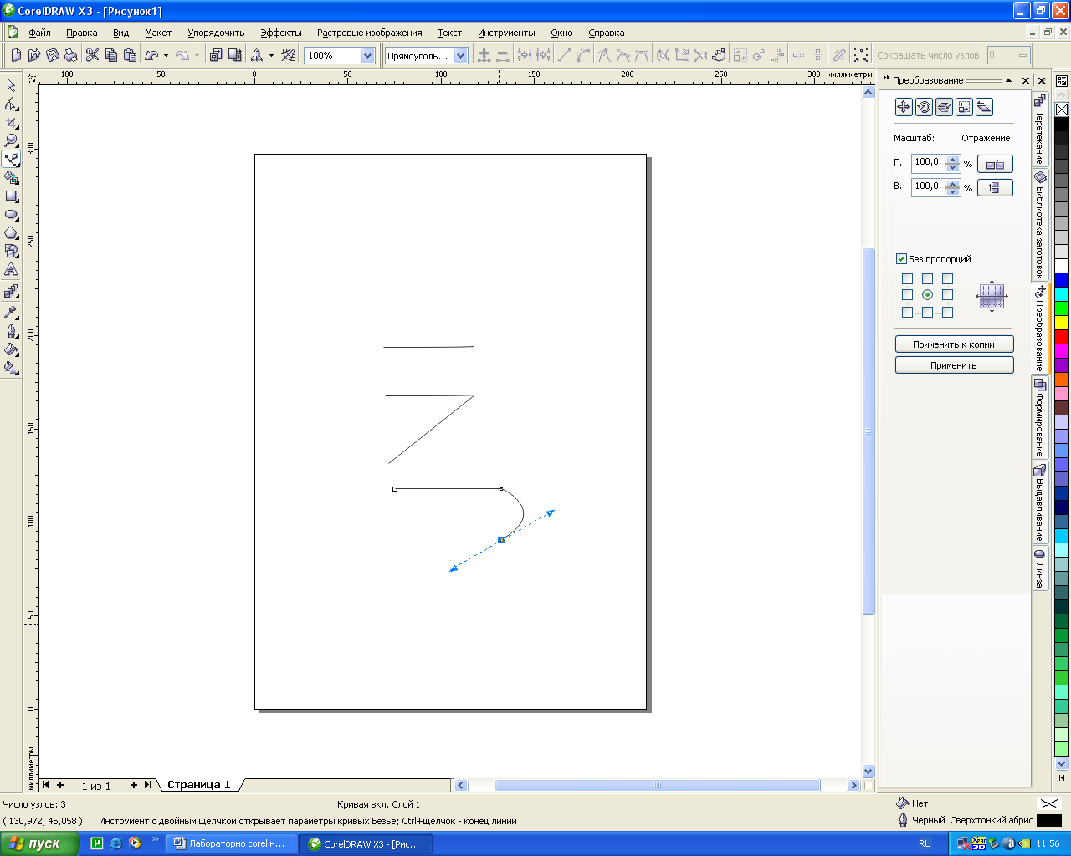Switch to Rotate mode in Transformation docker
This screenshot has width=1071, height=856.
click(x=924, y=107)
